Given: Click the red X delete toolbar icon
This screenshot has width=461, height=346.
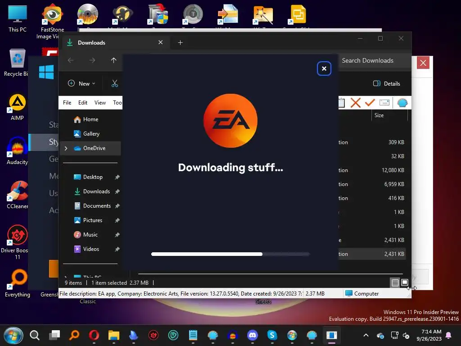Looking at the screenshot, I should click(x=356, y=103).
